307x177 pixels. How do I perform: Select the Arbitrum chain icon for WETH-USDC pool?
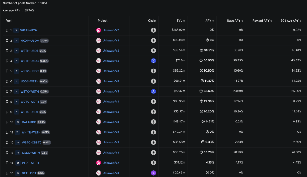[153, 61]
